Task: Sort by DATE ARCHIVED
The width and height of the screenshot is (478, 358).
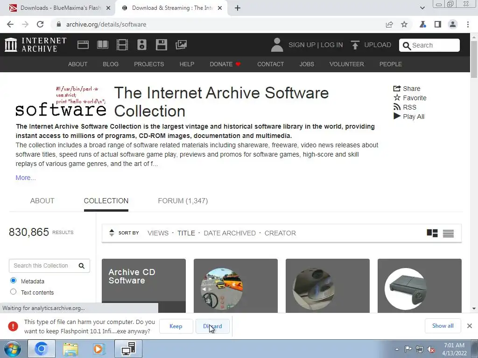Action: point(230,233)
